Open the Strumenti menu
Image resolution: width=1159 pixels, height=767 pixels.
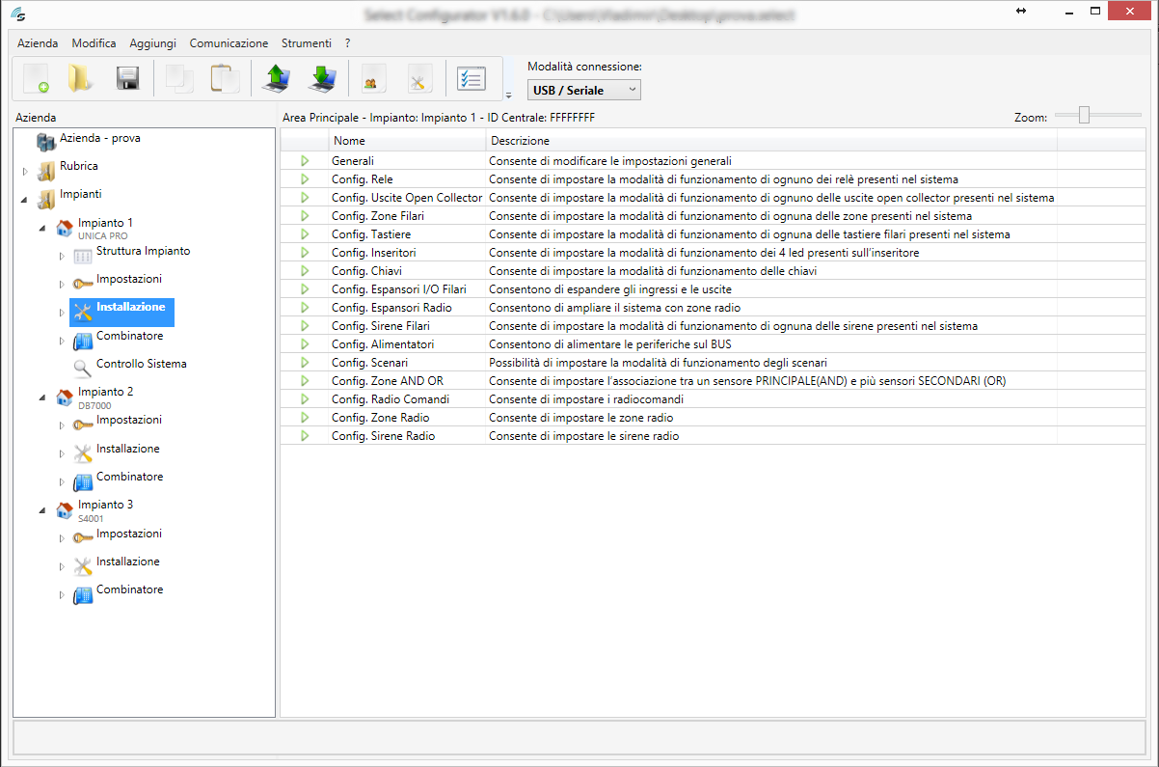point(307,43)
